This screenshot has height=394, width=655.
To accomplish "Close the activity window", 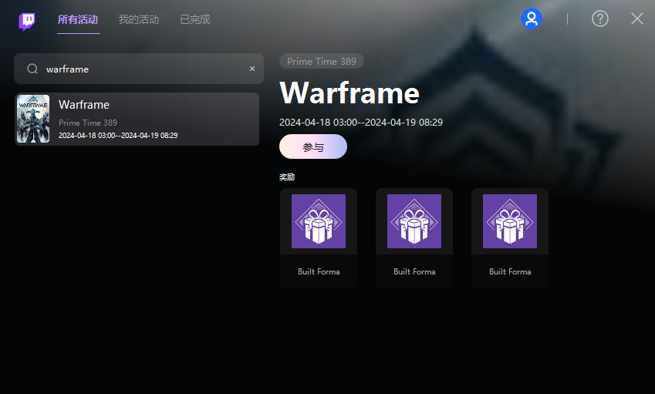I will tap(637, 19).
